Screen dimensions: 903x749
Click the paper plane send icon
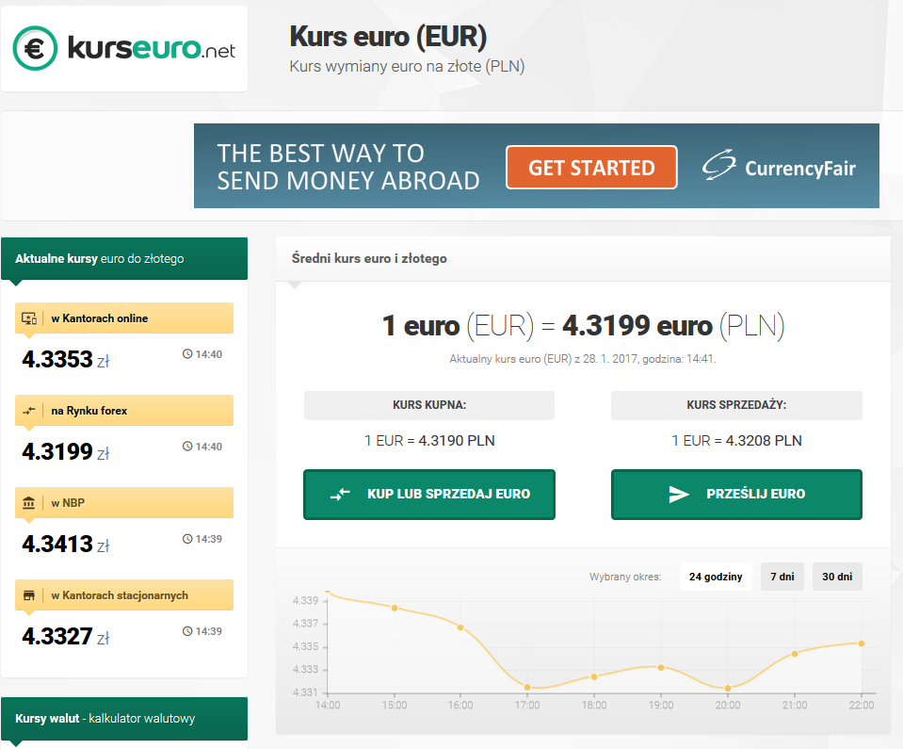click(x=679, y=495)
